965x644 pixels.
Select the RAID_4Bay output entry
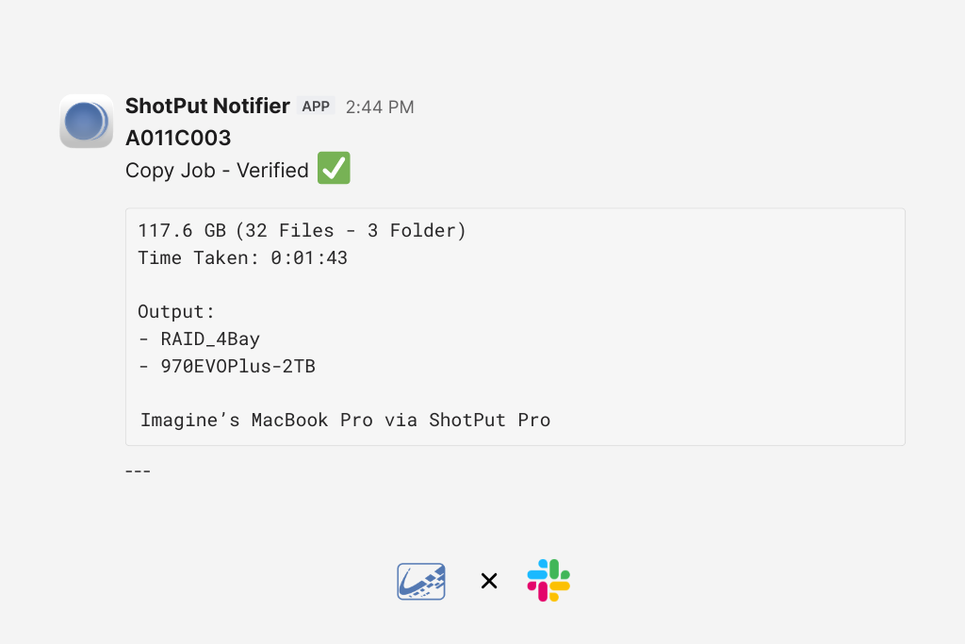210,339
